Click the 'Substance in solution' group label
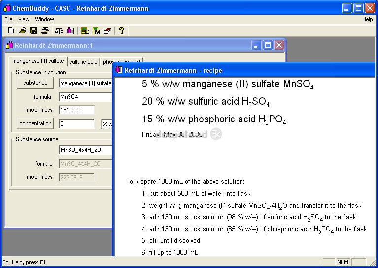Viewport: 378px width, 268px height. click(41, 72)
